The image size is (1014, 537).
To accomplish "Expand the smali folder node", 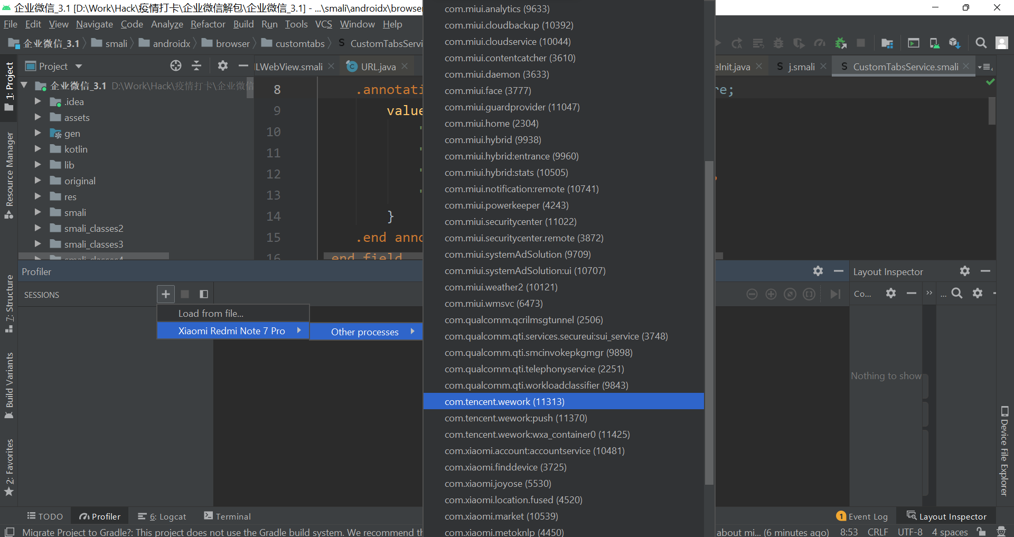I will pyautogui.click(x=37, y=212).
